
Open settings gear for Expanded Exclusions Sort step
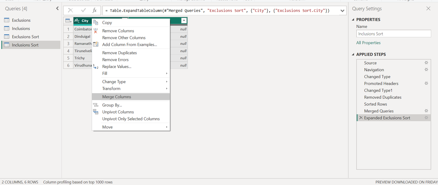(x=426, y=118)
